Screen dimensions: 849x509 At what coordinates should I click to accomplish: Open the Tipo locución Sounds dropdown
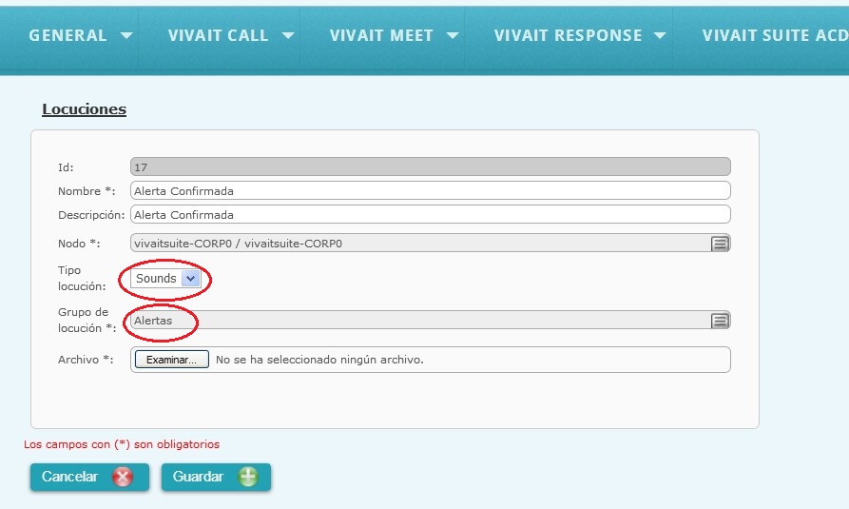[x=166, y=279]
